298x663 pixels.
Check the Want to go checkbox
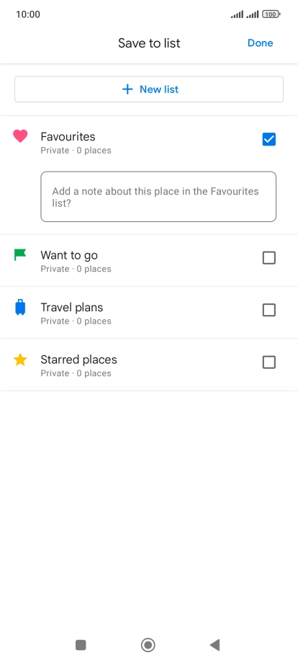point(269,258)
